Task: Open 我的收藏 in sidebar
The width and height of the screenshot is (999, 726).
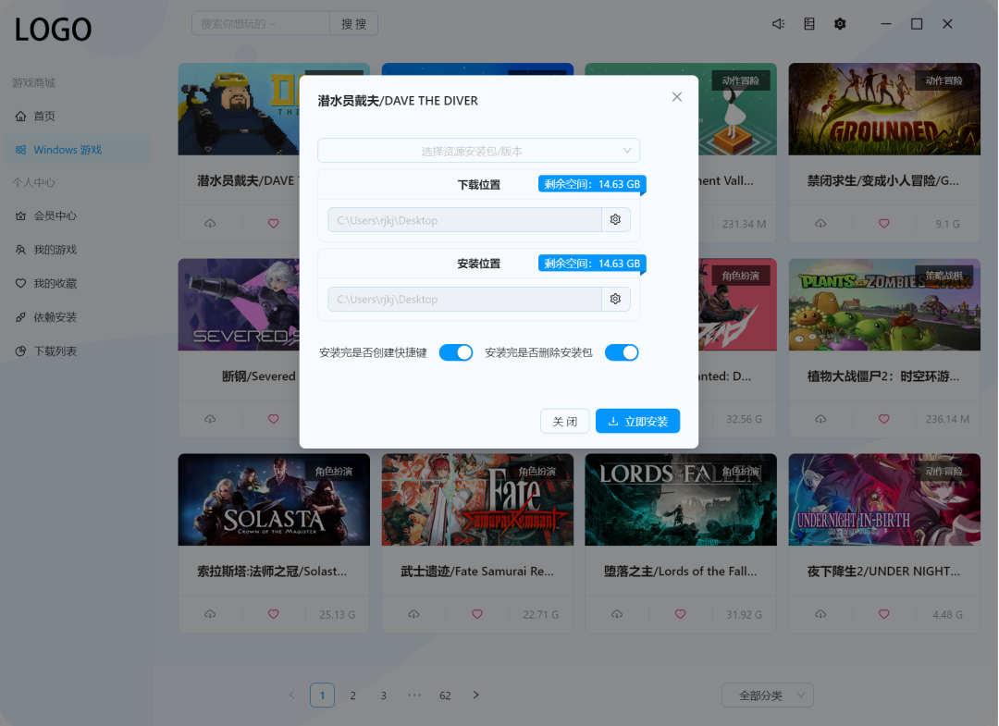Action: click(77, 283)
